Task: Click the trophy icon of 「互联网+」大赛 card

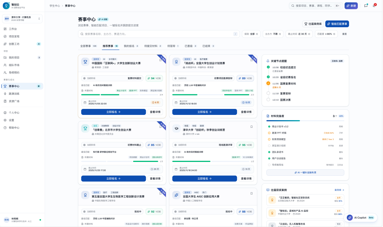Action: [85, 62]
